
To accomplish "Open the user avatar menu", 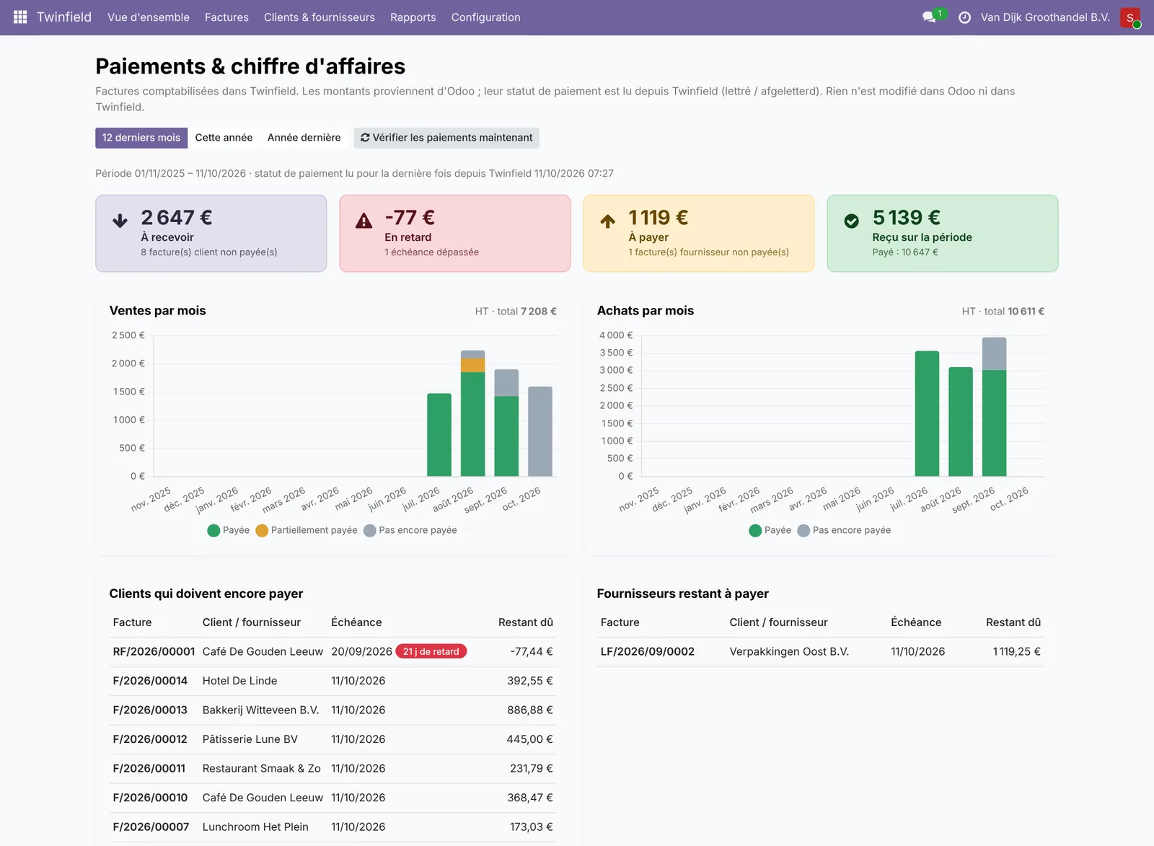I will coord(1129,17).
